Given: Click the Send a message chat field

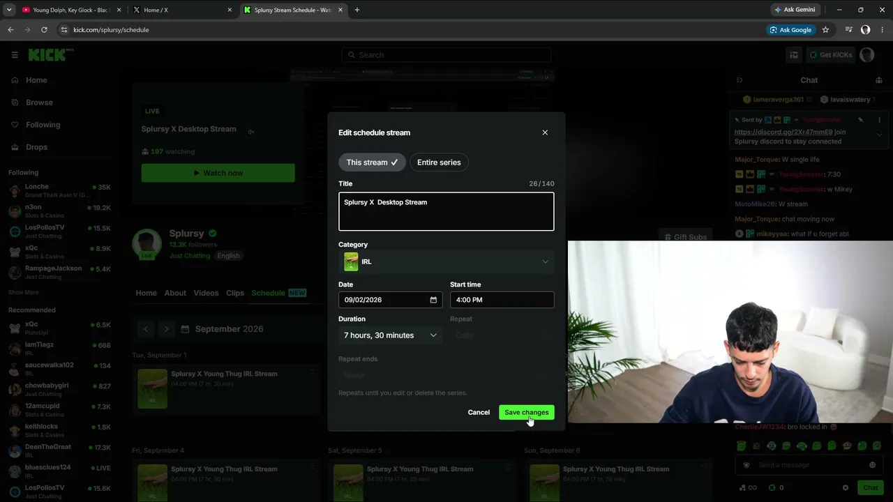Looking at the screenshot, I should tap(809, 465).
